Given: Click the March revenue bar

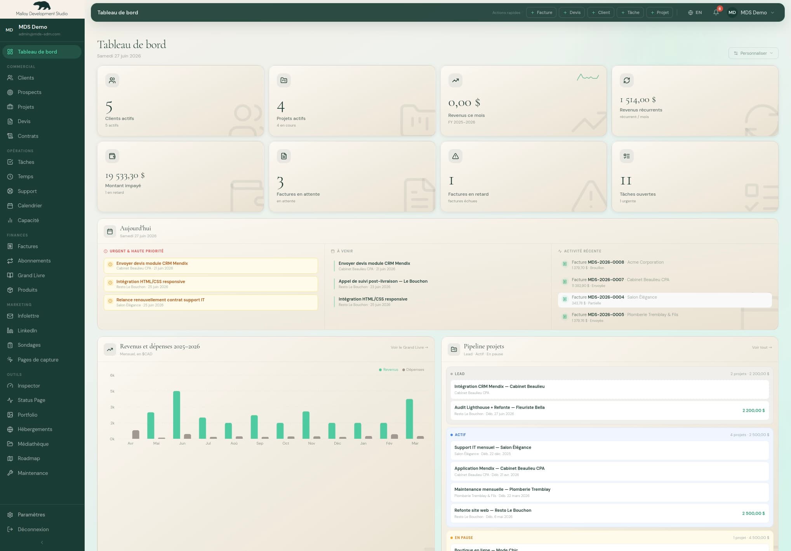Looking at the screenshot, I should tap(409, 419).
